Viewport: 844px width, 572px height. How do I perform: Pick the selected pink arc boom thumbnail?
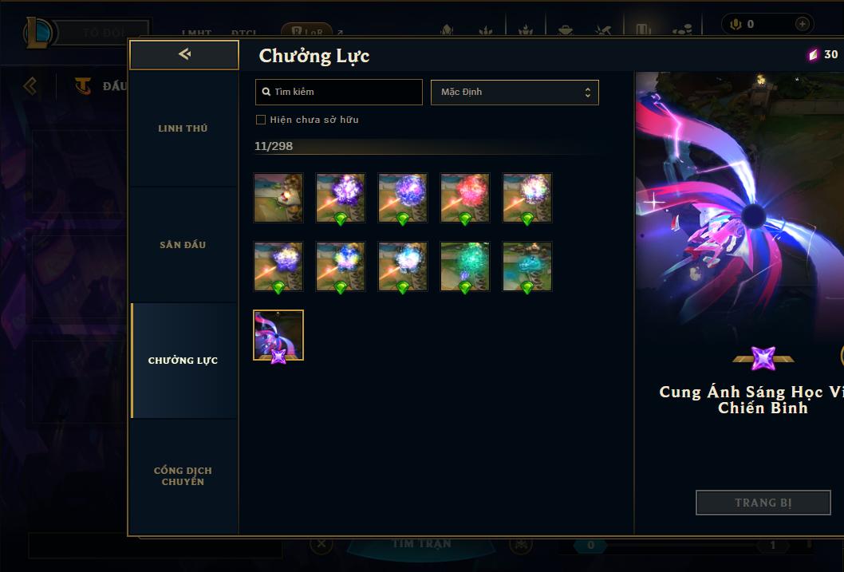[278, 335]
